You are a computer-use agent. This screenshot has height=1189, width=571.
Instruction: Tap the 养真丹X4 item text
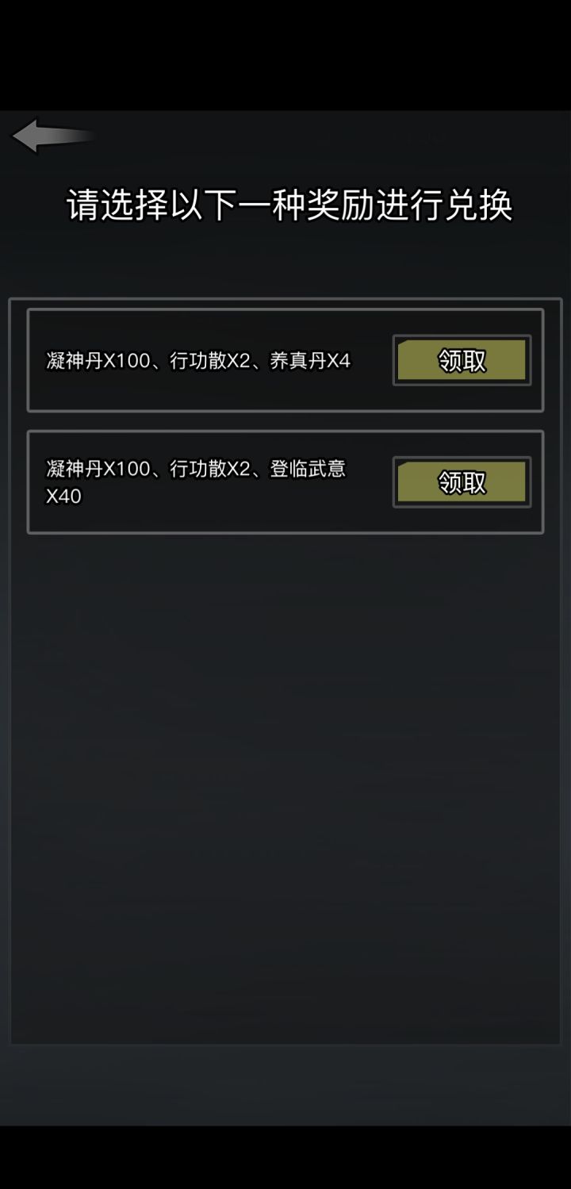[x=310, y=361]
